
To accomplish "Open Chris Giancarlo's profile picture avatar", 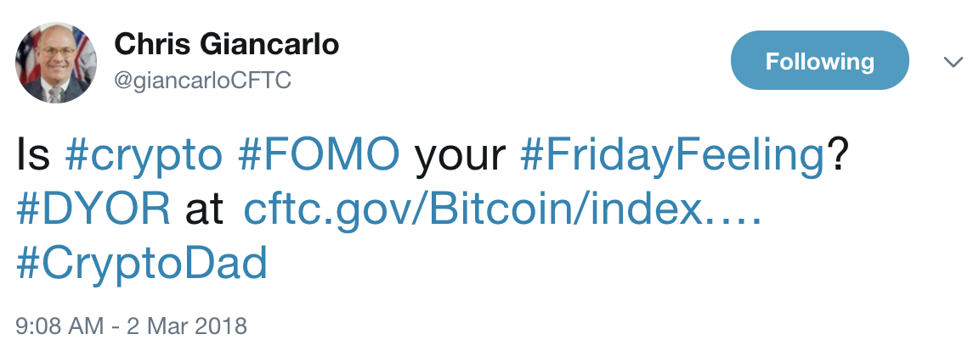I will pyautogui.click(x=55, y=63).
